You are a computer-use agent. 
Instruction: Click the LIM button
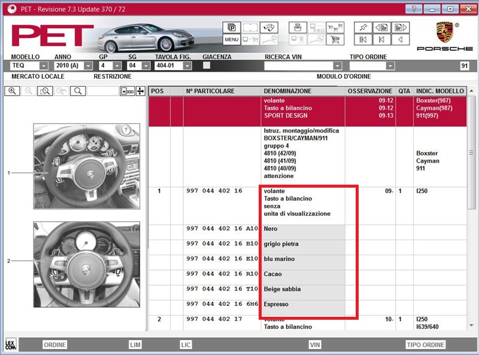(135, 345)
